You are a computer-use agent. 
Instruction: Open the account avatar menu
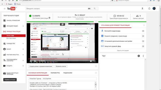click(x=154, y=8)
